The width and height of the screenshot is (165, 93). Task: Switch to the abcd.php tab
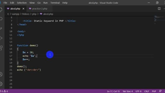click(15, 9)
